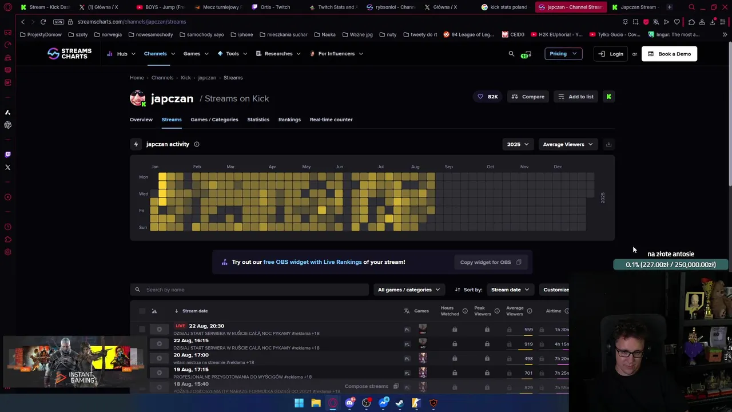Image resolution: width=732 pixels, height=412 pixels.
Task: Click Copy widget for OBS button
Action: [491, 262]
